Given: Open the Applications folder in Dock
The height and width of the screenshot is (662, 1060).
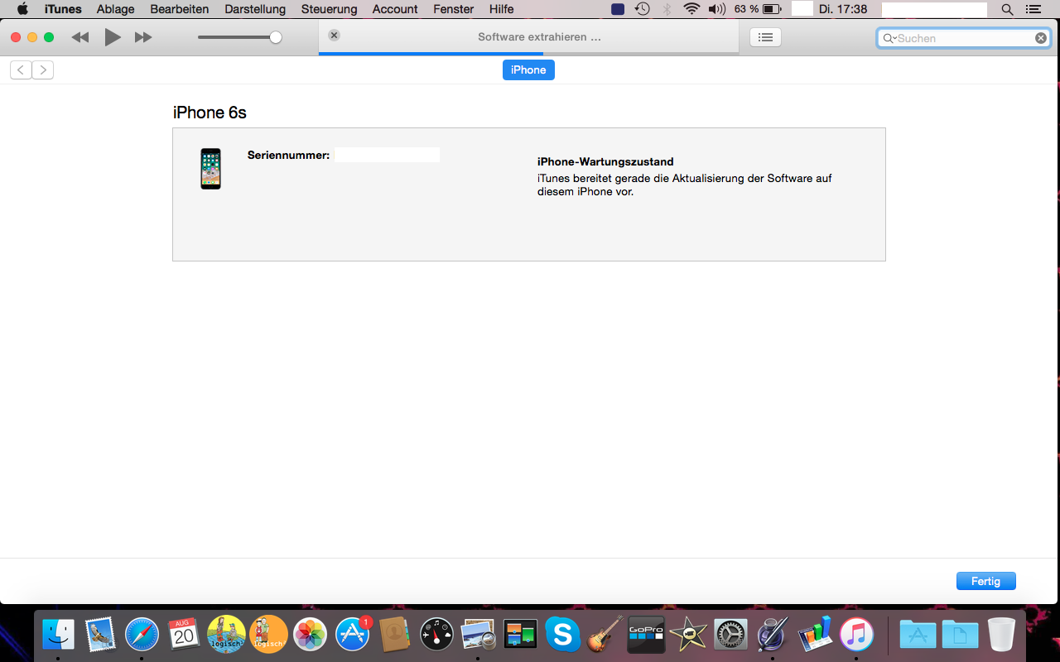Looking at the screenshot, I should (918, 635).
